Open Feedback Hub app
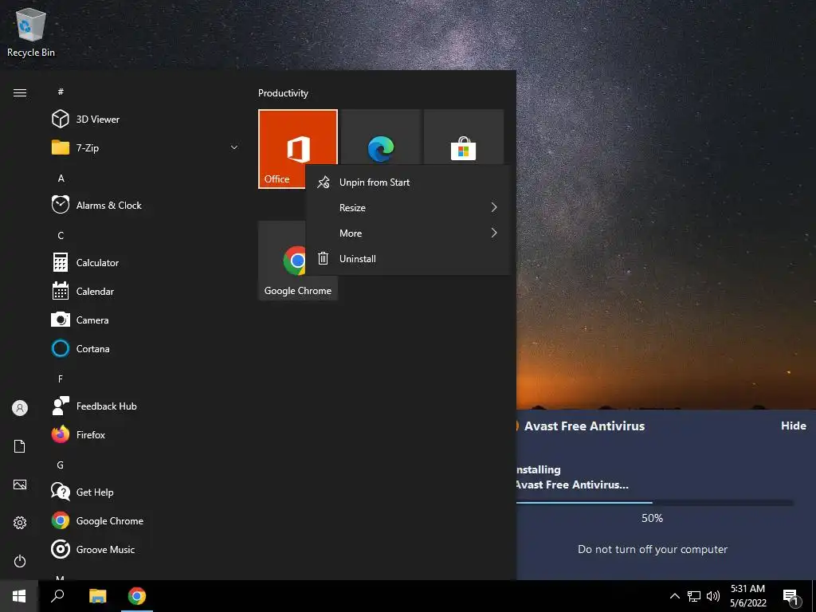Viewport: 816px width, 612px height. 146,406
